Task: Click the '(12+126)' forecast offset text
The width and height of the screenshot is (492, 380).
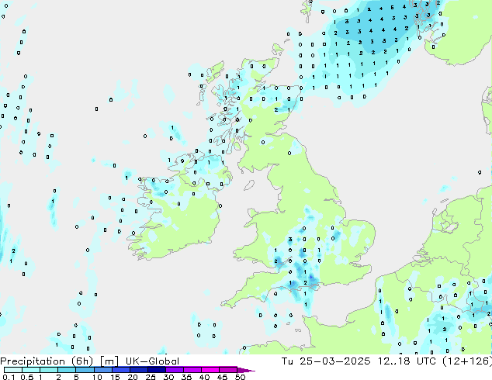Action: click(467, 361)
